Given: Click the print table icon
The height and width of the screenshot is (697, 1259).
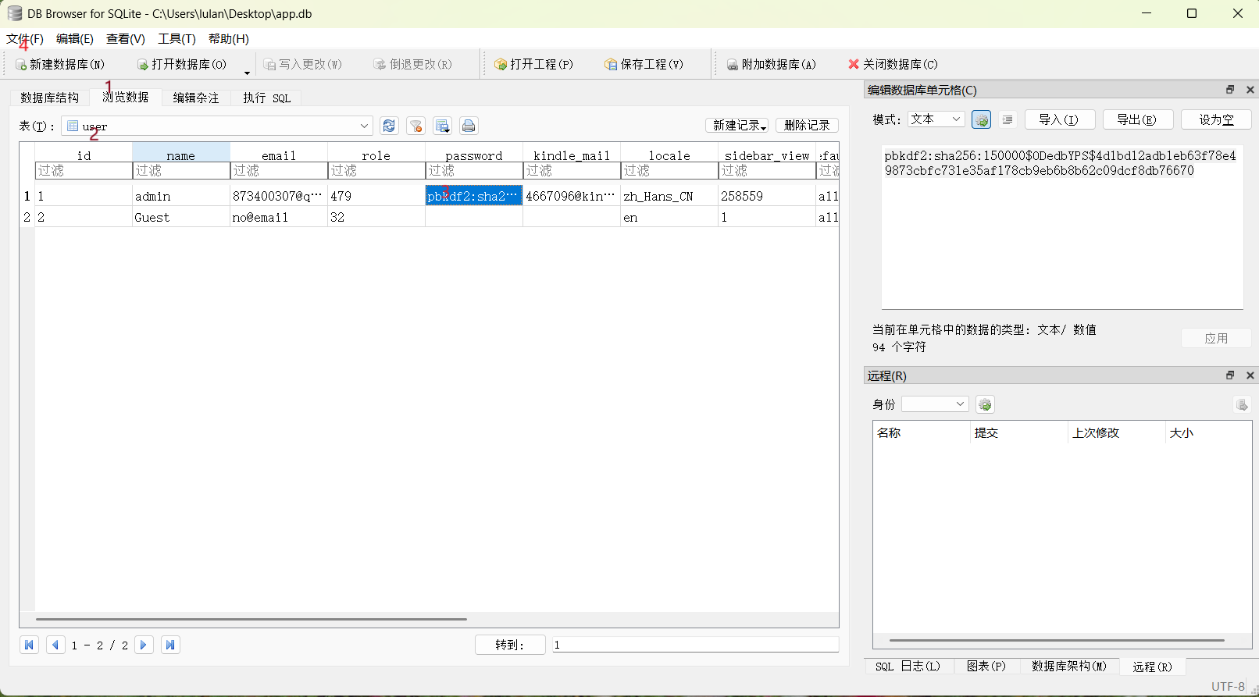Looking at the screenshot, I should point(469,126).
